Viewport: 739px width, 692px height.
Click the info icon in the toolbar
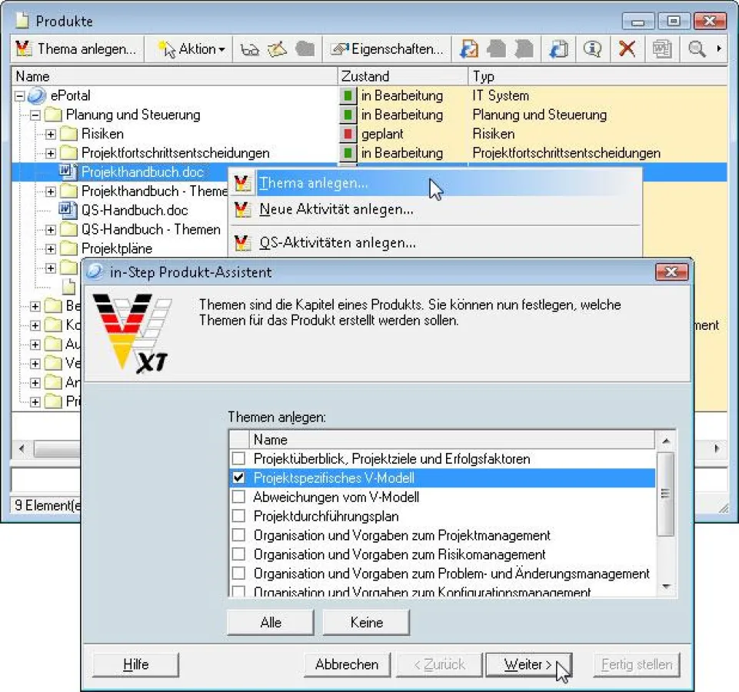pyautogui.click(x=591, y=49)
